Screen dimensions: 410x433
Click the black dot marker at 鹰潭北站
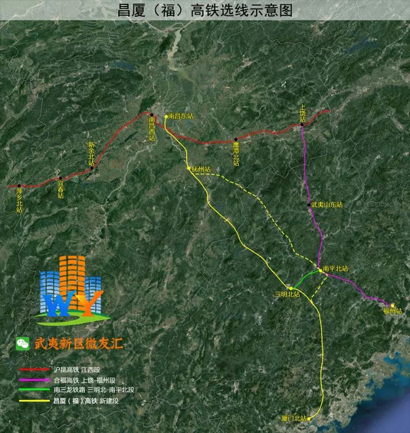pyautogui.click(x=236, y=140)
